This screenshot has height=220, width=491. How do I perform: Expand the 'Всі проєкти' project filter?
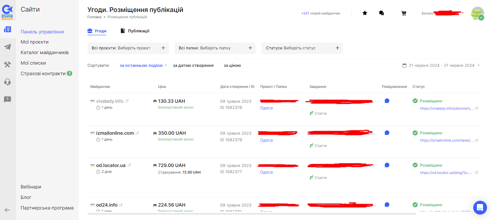pos(128,48)
